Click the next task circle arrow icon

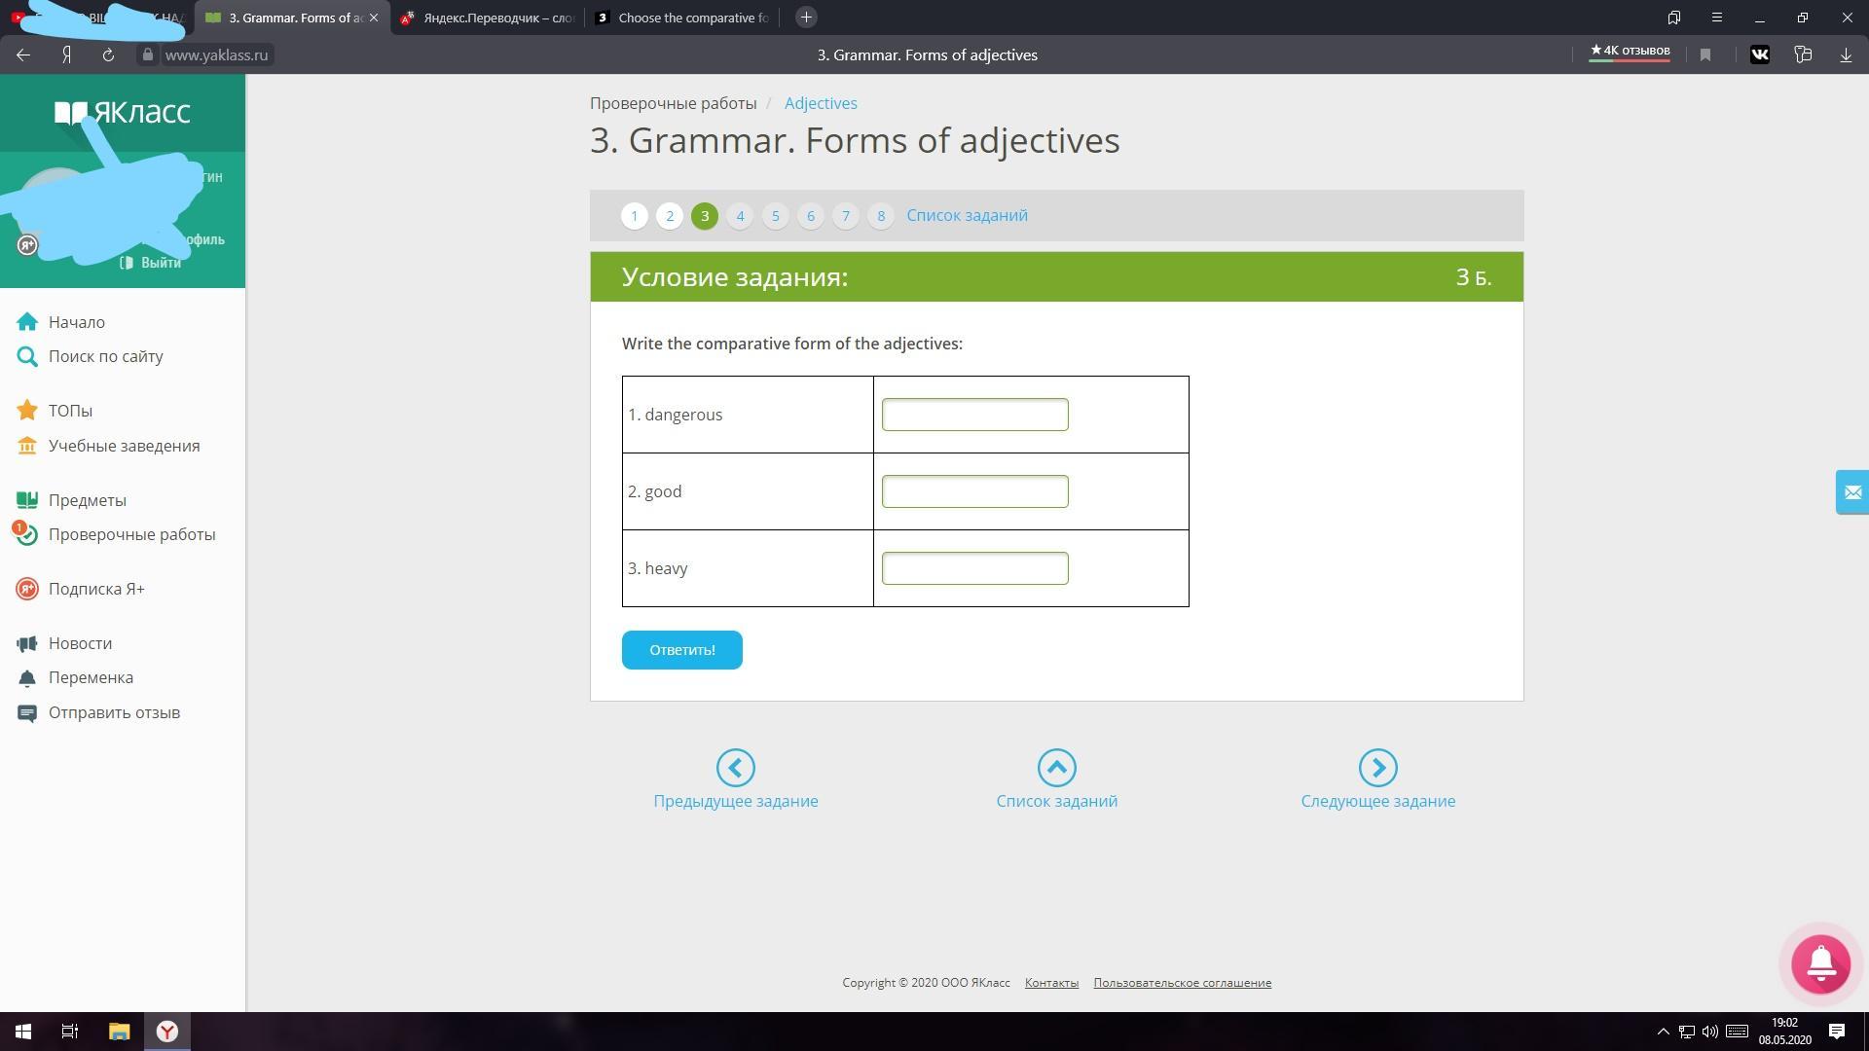click(1378, 768)
